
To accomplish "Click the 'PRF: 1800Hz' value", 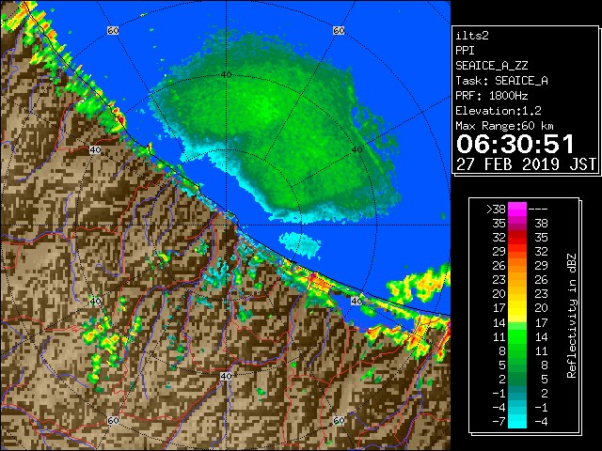I will pyautogui.click(x=491, y=96).
